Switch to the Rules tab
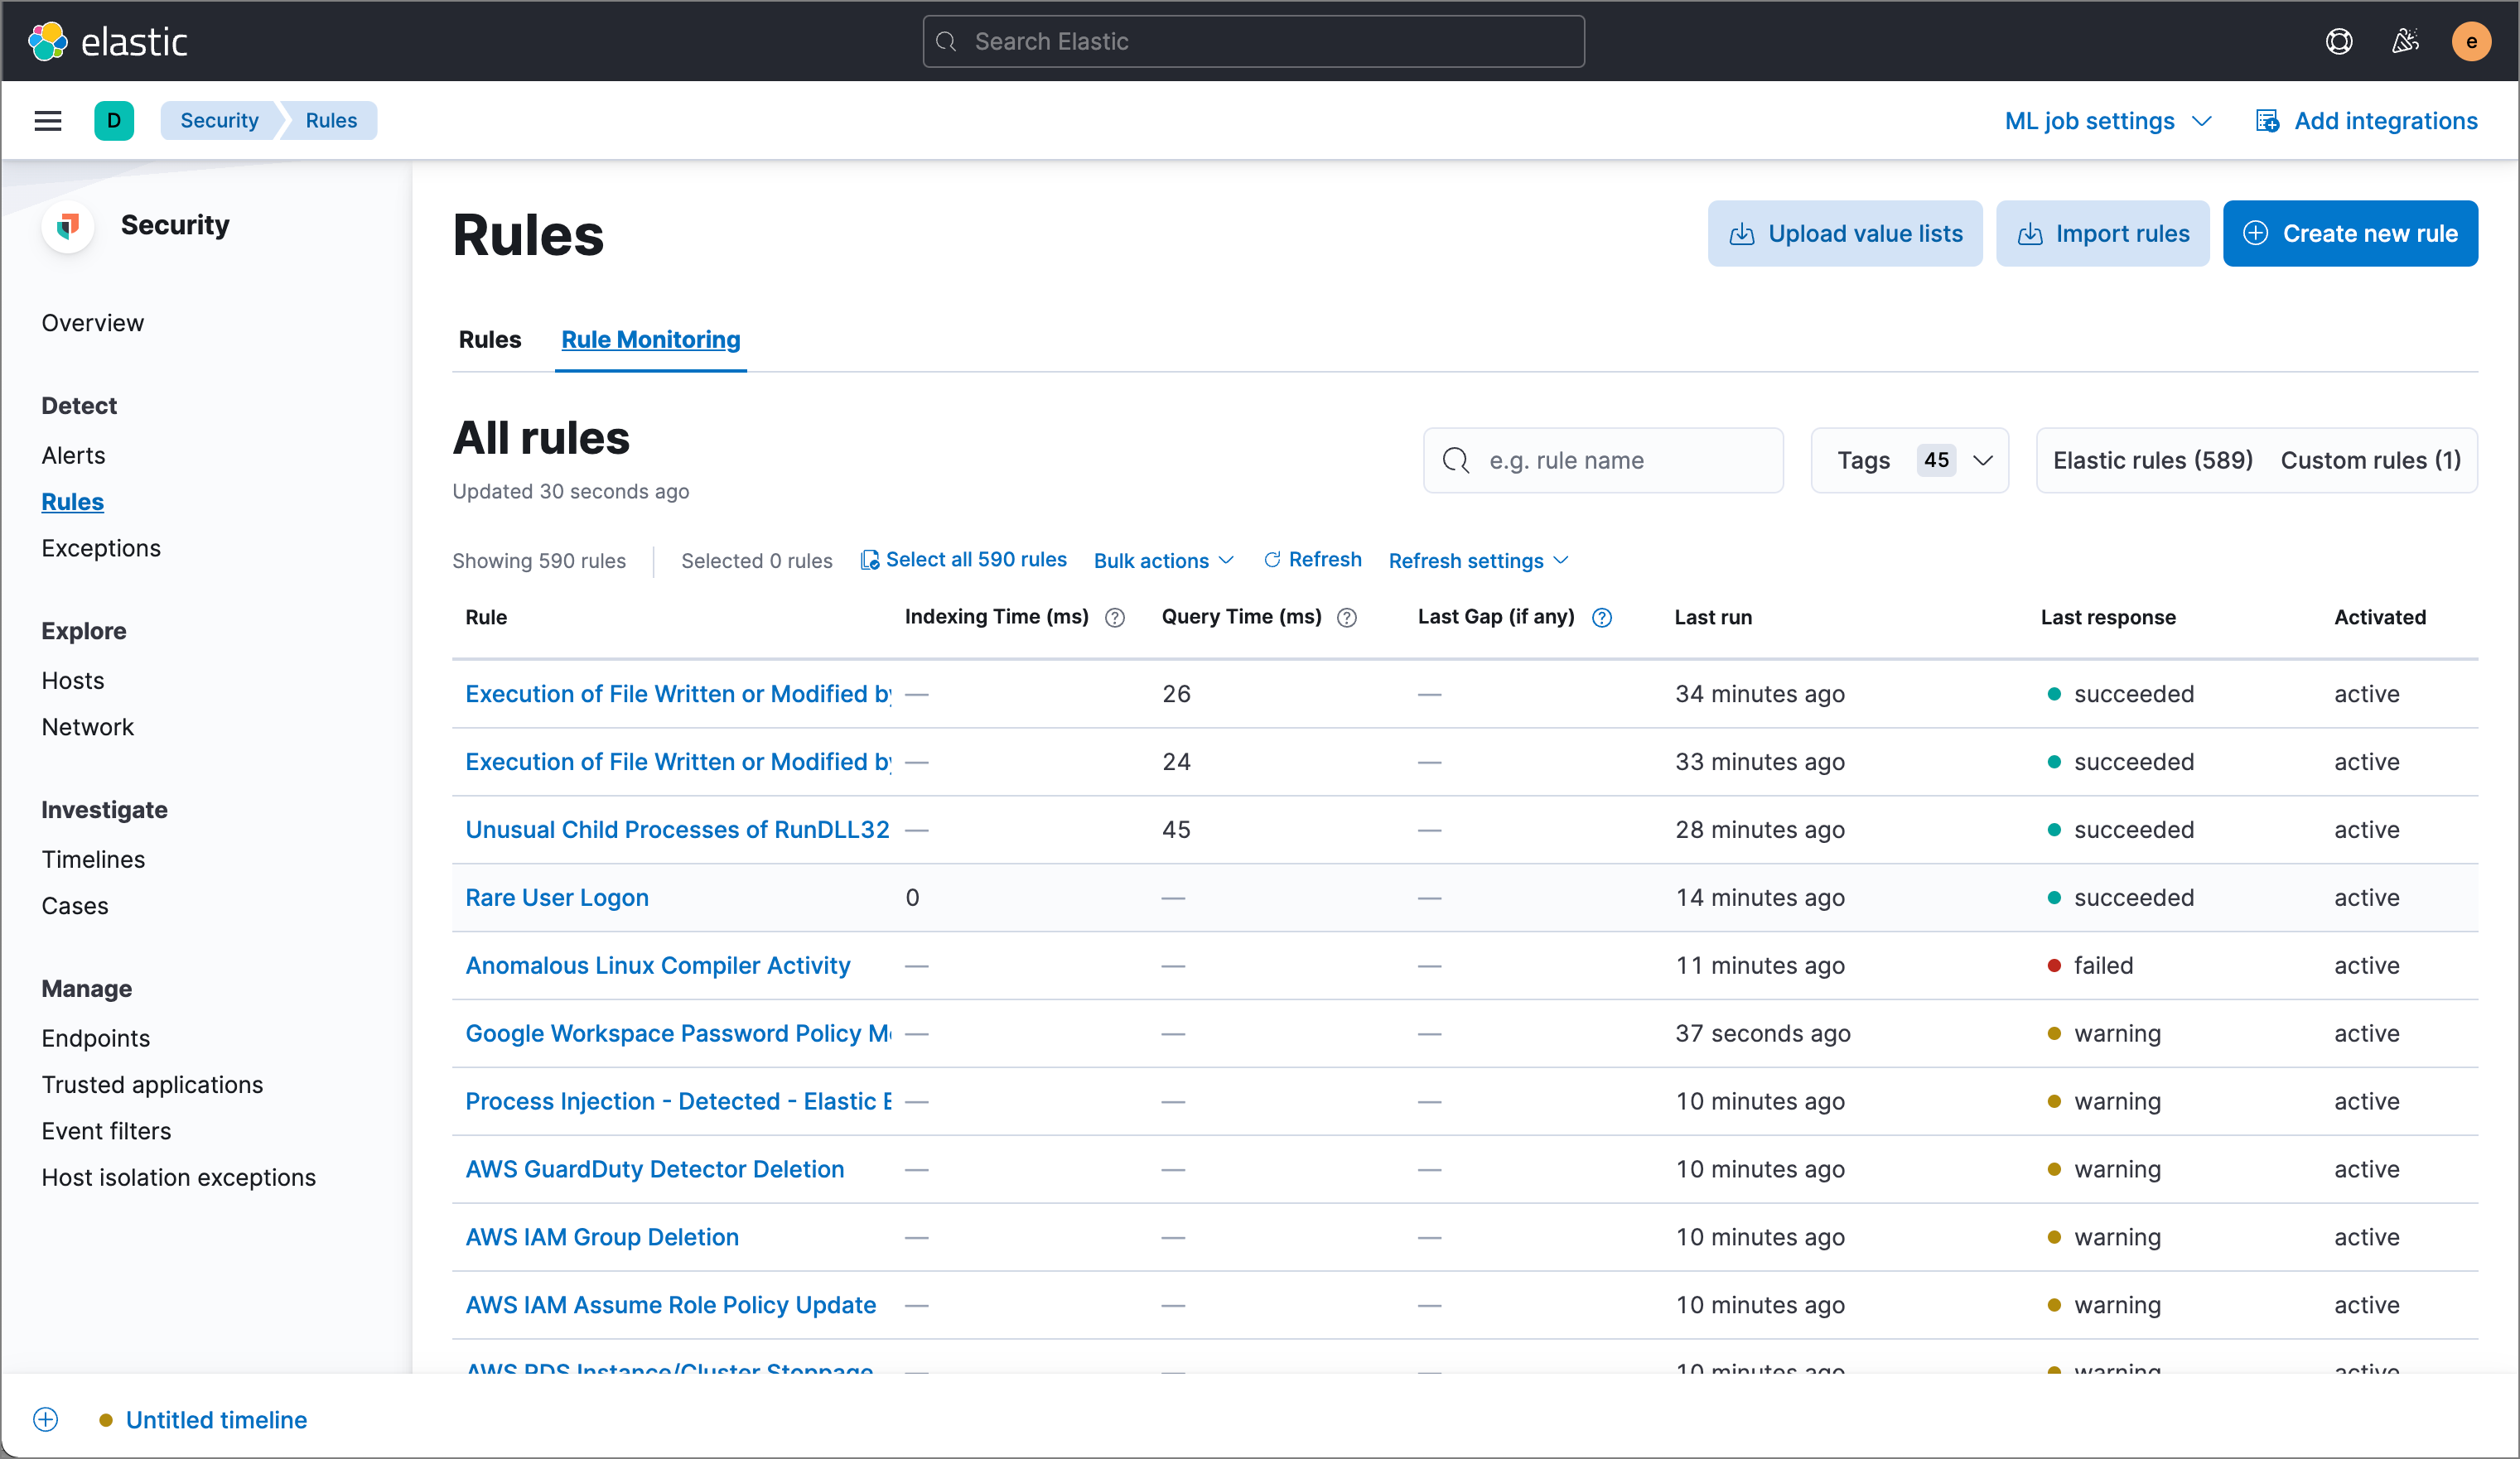This screenshot has width=2520, height=1459. point(490,339)
